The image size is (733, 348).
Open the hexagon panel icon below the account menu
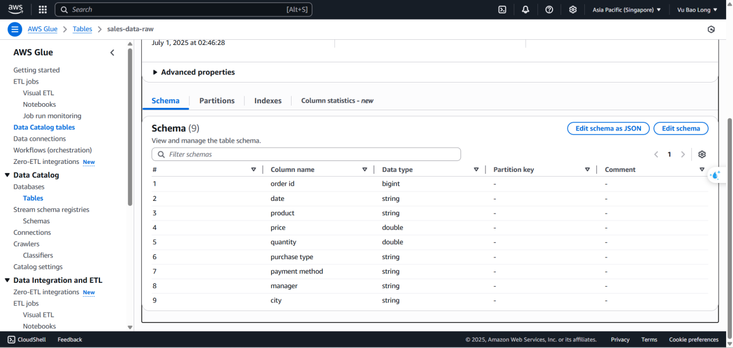(711, 29)
